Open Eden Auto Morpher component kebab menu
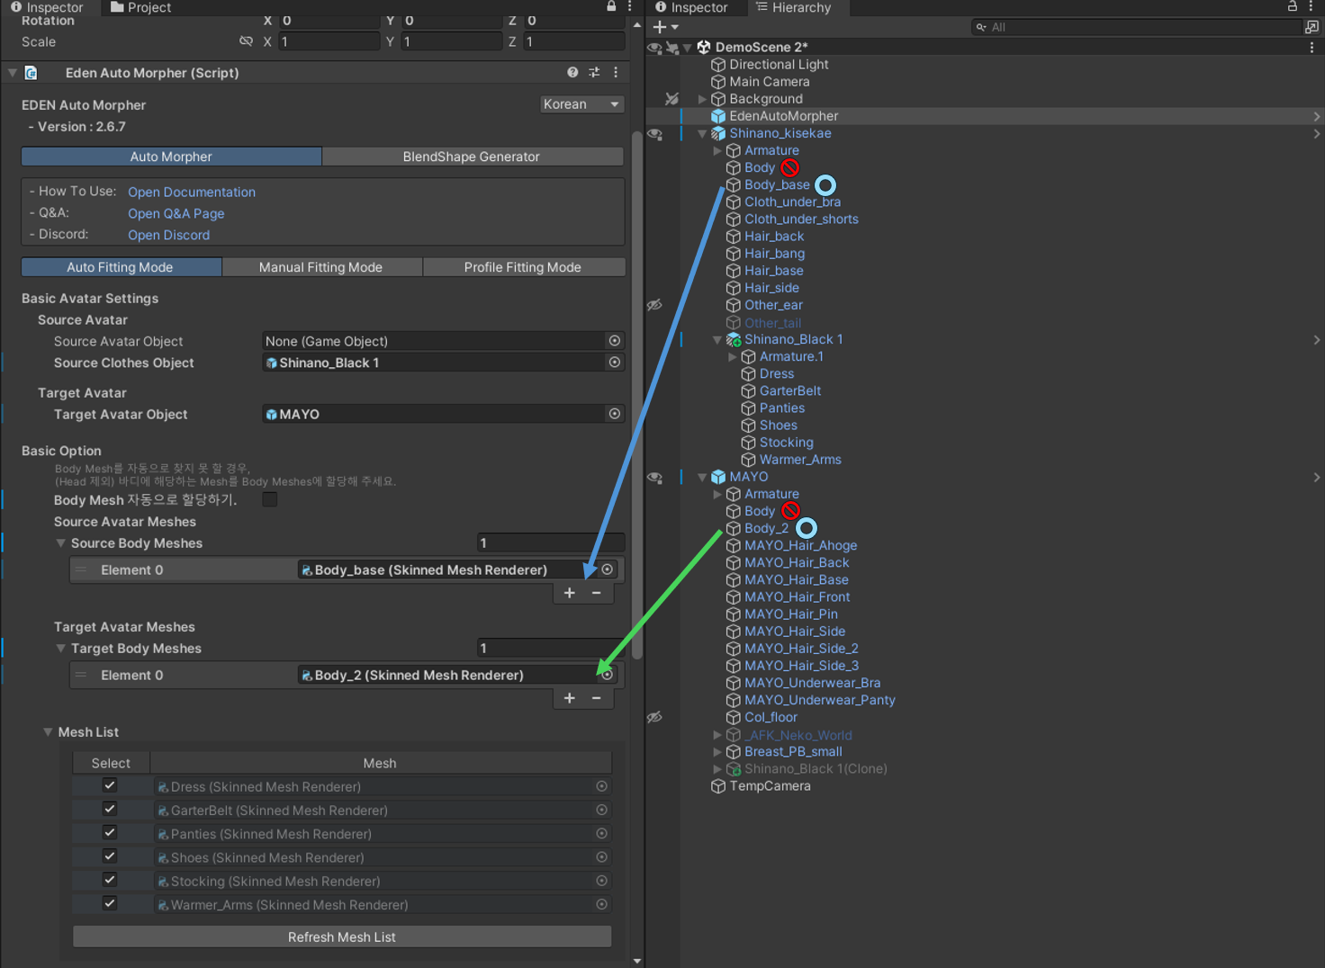1325x968 pixels. pos(616,72)
